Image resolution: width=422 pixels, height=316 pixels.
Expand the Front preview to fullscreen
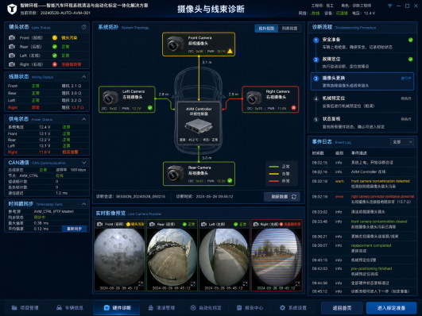click(141, 283)
